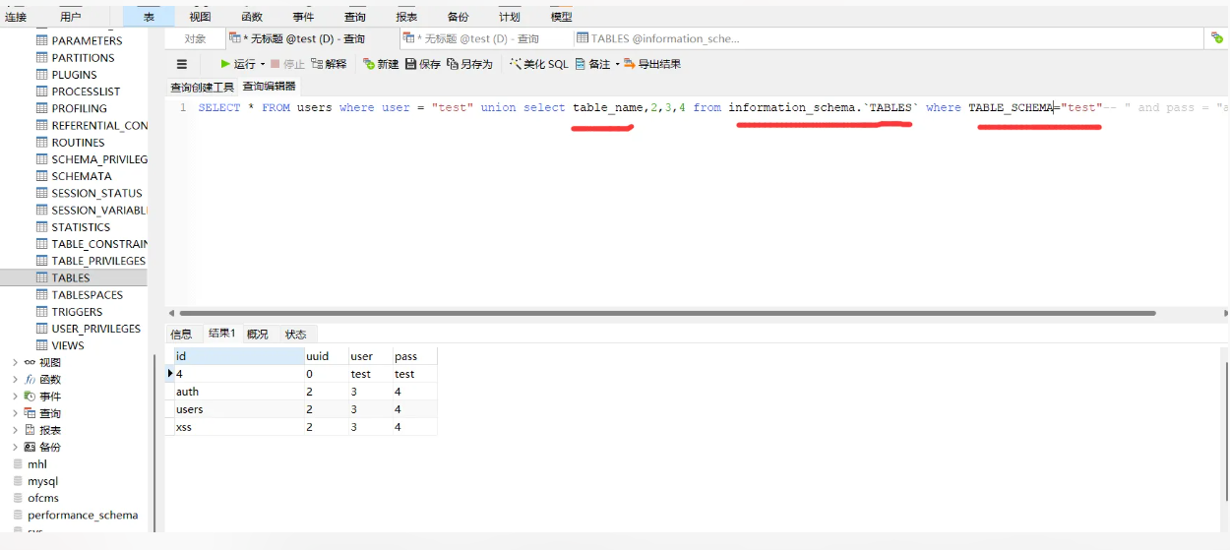Select the 状态 (Status) result tab
Screen dimensions: 1230x550
tap(295, 335)
